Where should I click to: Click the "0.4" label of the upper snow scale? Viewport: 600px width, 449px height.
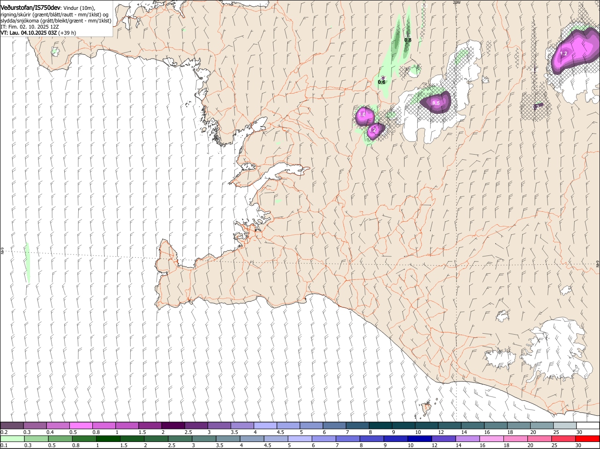pyautogui.click(x=50, y=432)
